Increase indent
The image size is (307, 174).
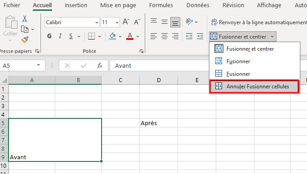pos(200,36)
